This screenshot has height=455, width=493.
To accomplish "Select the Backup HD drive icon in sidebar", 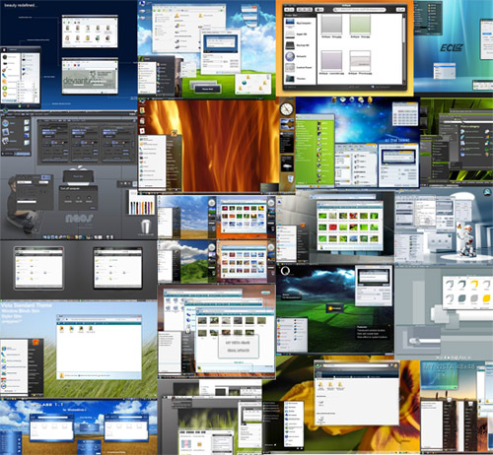I will pyautogui.click(x=290, y=45).
